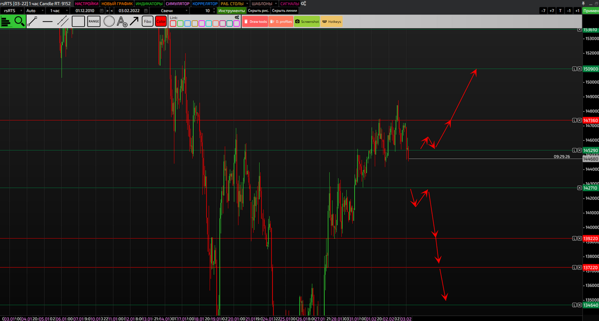The width and height of the screenshot is (599, 321).
Task: Delete the 142710 level line
Action: [579, 188]
